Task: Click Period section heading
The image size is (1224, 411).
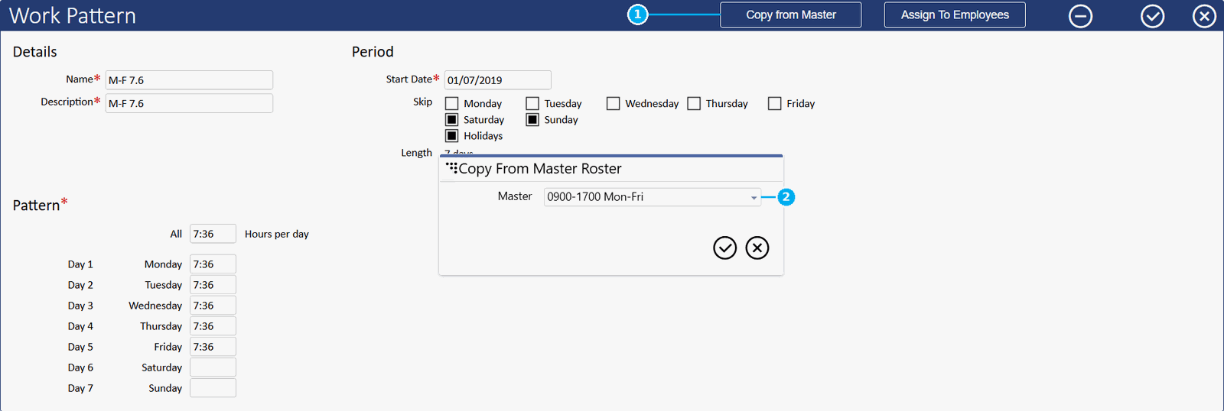Action: tap(373, 52)
